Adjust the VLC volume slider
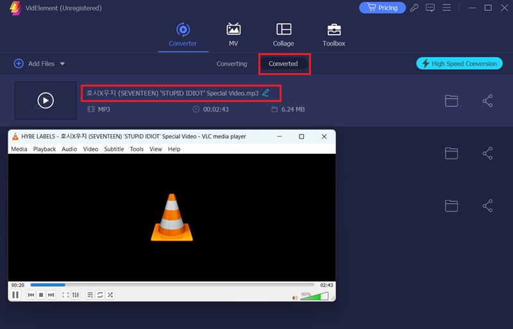 314,296
